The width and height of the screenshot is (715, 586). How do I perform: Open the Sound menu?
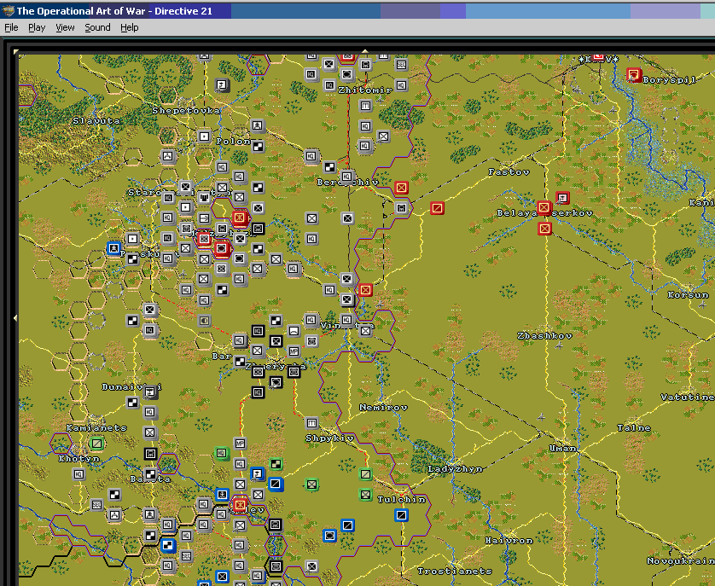(x=97, y=27)
